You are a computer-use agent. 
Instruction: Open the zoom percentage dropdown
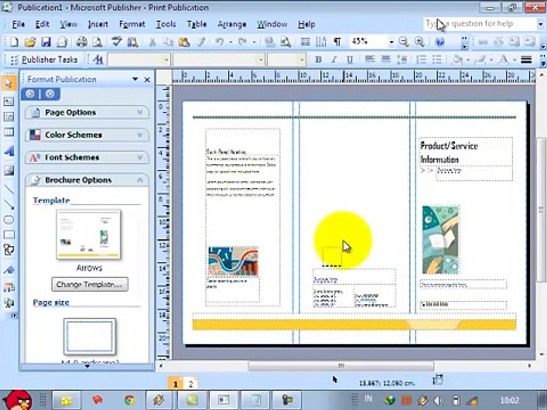pyautogui.click(x=391, y=42)
